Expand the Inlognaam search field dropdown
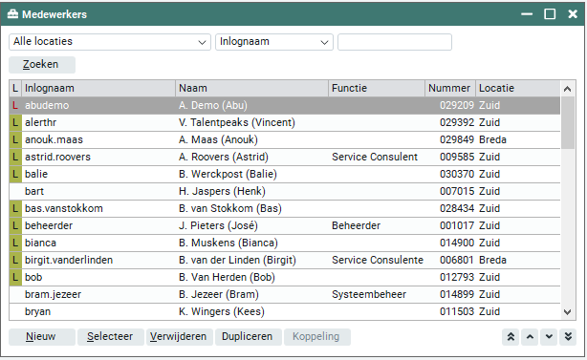 (274, 42)
